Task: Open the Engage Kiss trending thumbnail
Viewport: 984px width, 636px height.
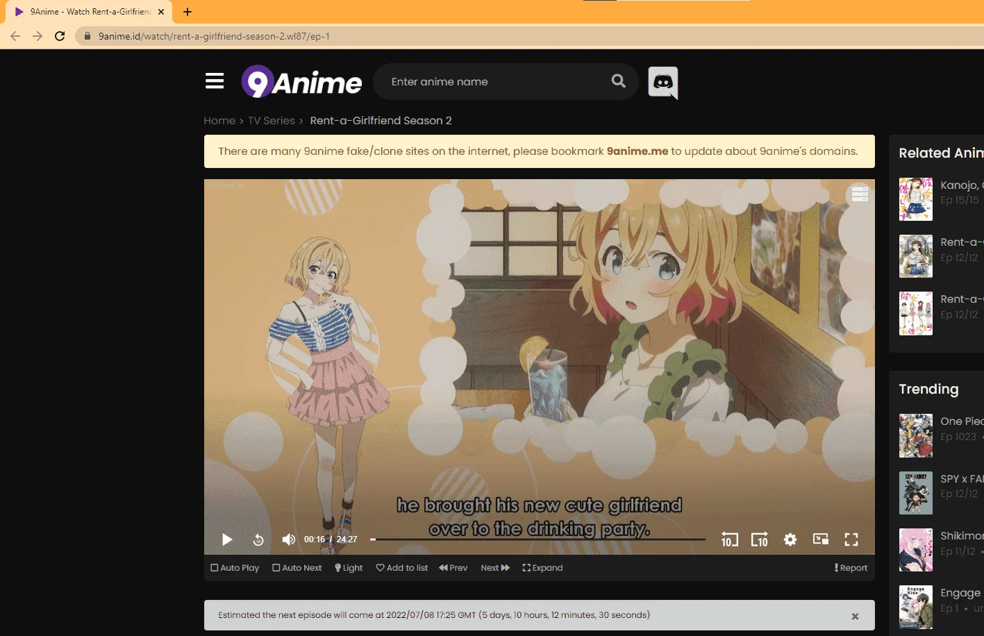Action: pos(916,607)
